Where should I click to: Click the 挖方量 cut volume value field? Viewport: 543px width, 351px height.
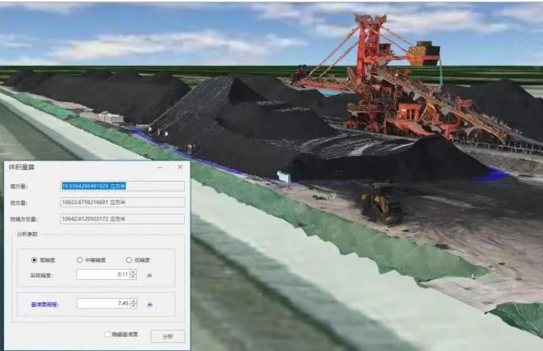tap(122, 202)
